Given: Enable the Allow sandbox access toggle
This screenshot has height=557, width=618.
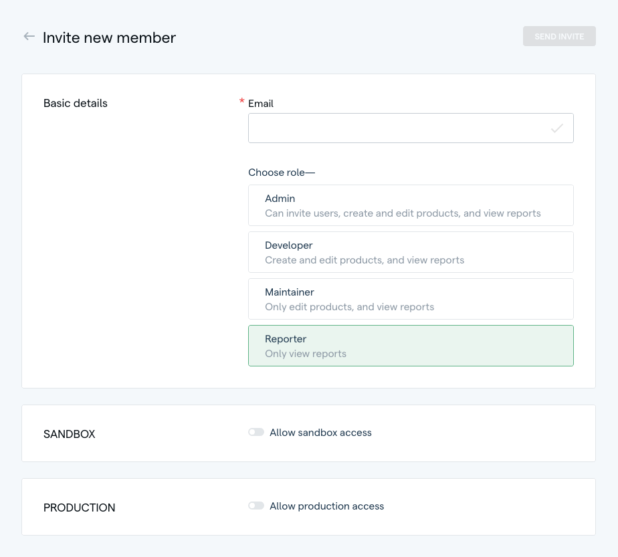Looking at the screenshot, I should pyautogui.click(x=256, y=432).
